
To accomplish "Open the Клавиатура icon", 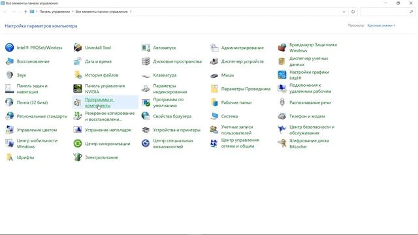I will tap(146, 76).
